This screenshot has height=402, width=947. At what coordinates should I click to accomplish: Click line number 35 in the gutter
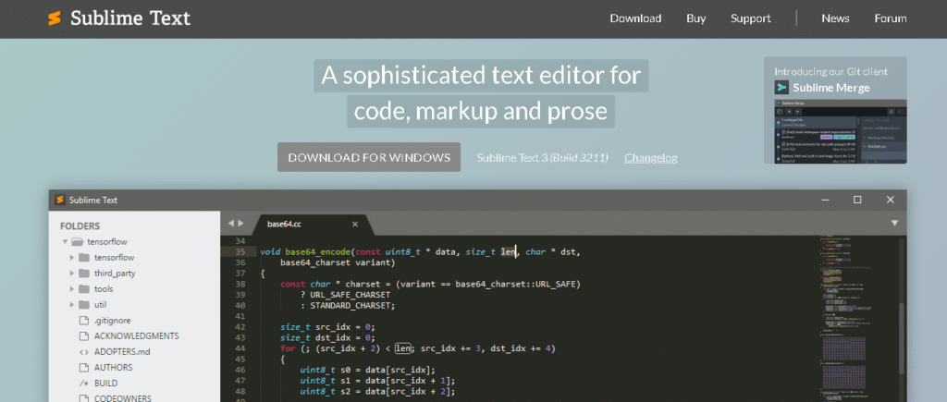click(240, 252)
